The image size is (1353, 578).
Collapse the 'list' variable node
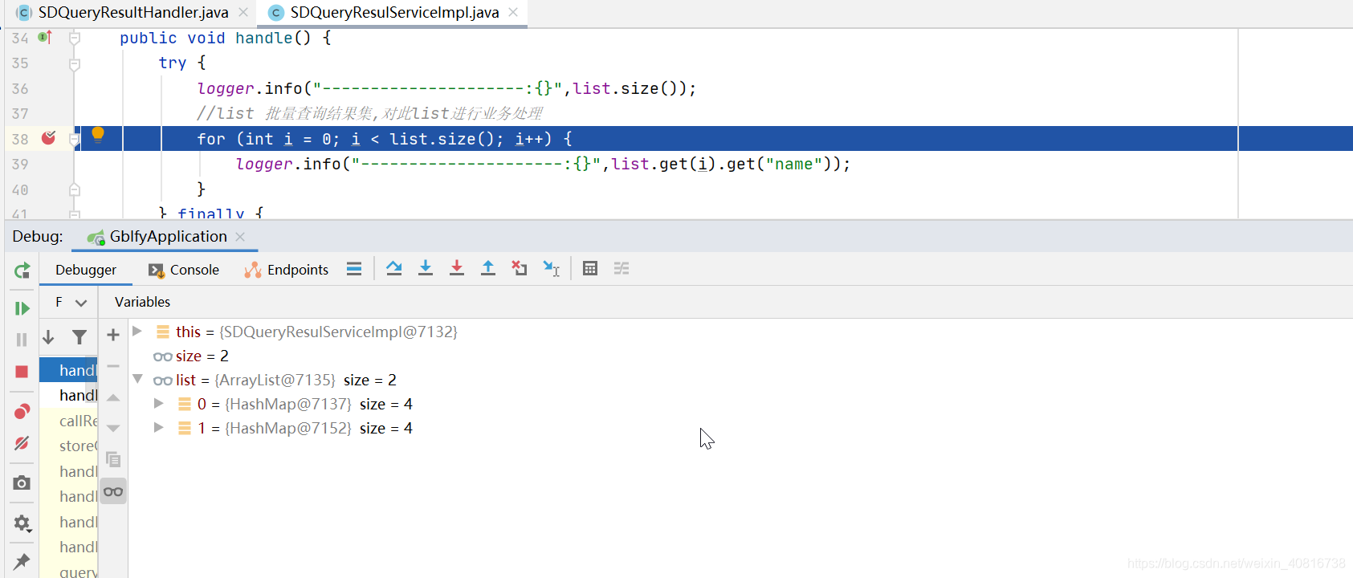tap(137, 379)
